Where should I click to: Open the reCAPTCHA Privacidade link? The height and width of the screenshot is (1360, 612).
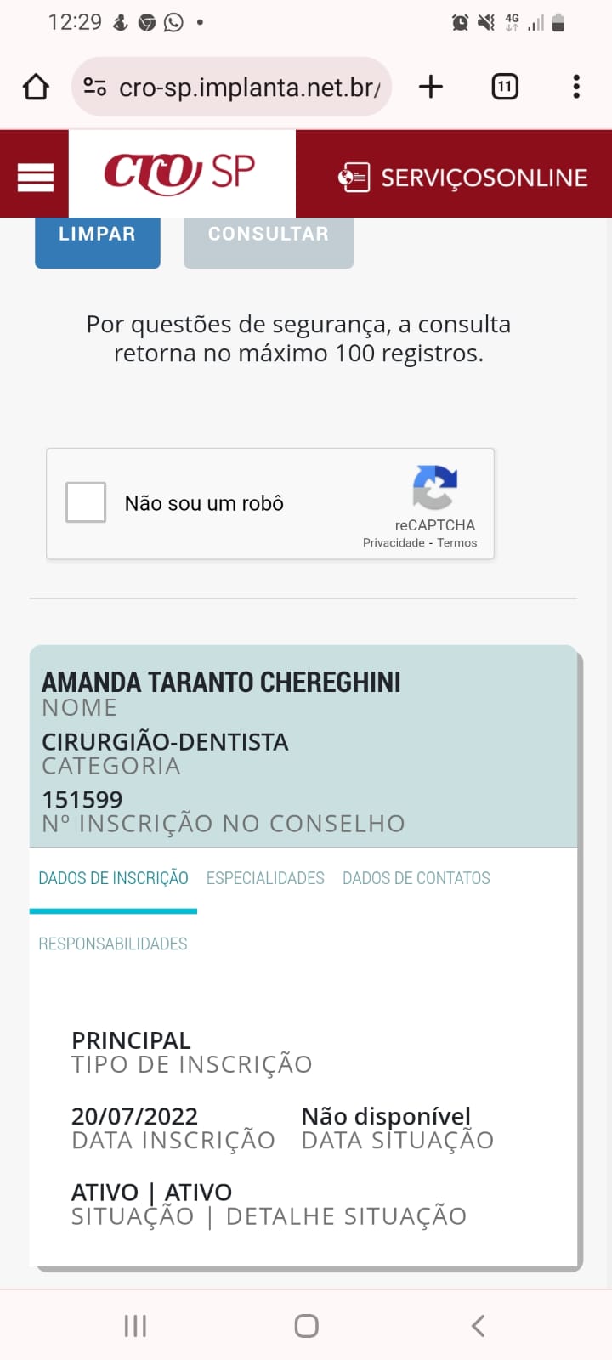click(x=393, y=543)
